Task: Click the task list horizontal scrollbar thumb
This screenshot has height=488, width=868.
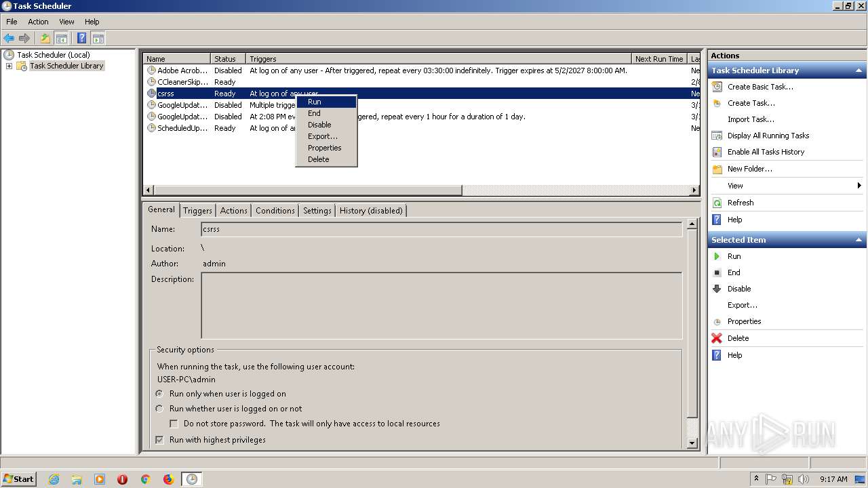Action: pos(307,190)
